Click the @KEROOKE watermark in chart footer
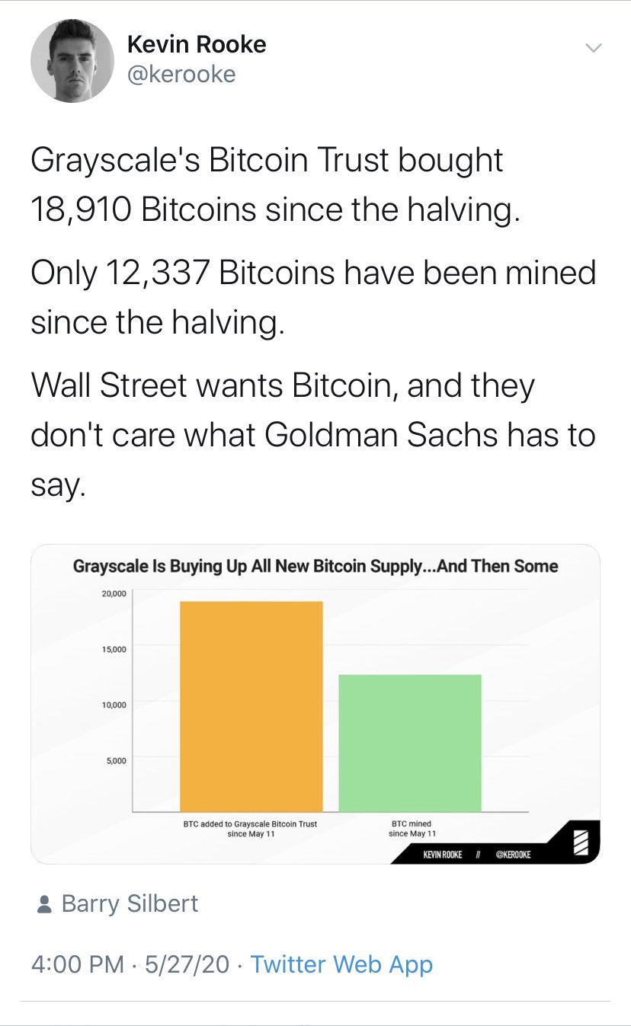631x1026 pixels. (x=513, y=855)
